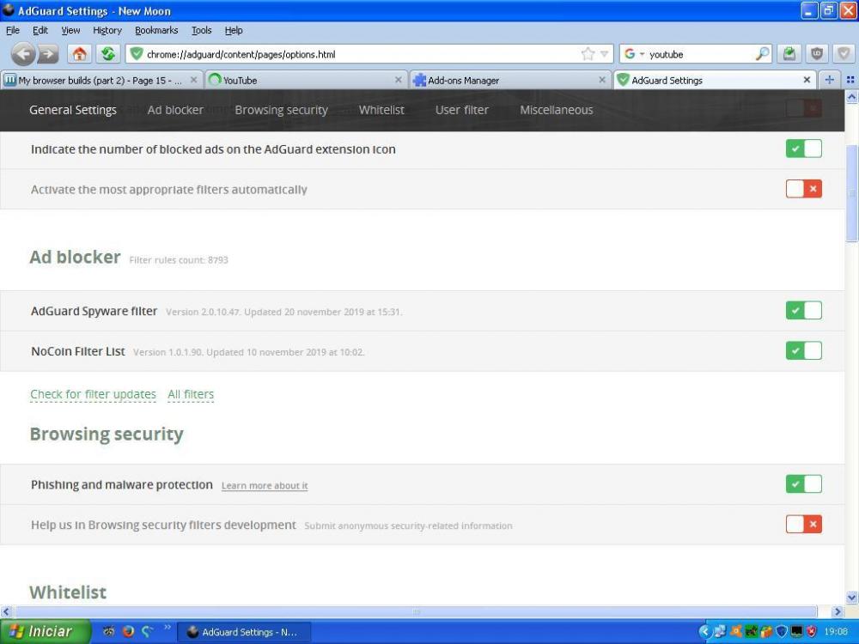859x644 pixels.
Task: Bookmark this page with the star icon
Action: point(588,53)
